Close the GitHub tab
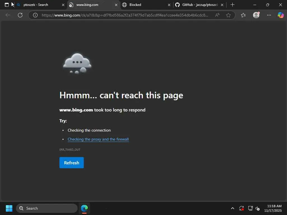Viewport: 287px width, 215px height. coord(222,5)
